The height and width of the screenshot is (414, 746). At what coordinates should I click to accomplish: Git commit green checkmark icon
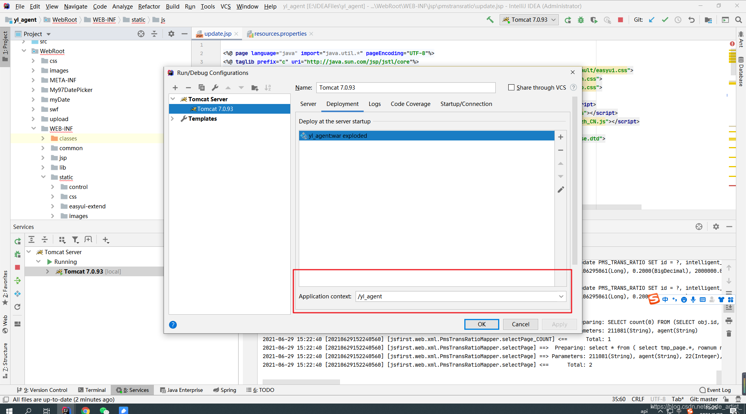(x=665, y=20)
